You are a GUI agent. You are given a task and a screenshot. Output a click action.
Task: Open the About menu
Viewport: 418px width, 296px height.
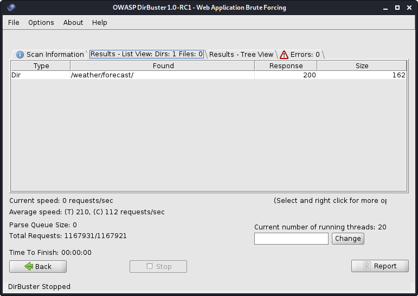73,23
